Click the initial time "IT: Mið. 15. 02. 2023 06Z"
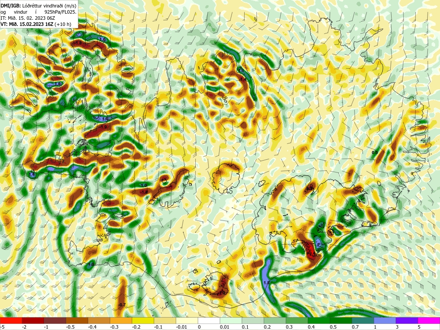The height and width of the screenshot is (330, 440). pos(28,18)
